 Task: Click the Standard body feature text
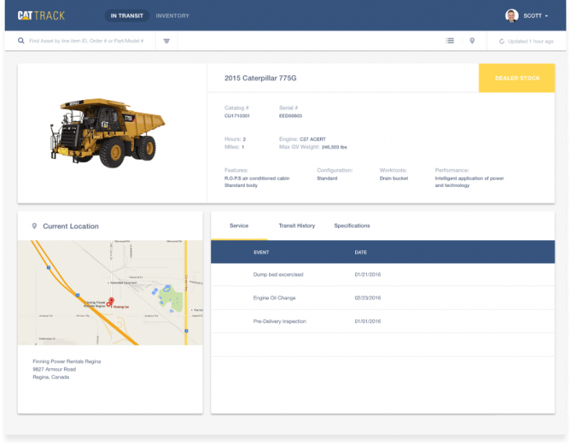[x=241, y=185]
